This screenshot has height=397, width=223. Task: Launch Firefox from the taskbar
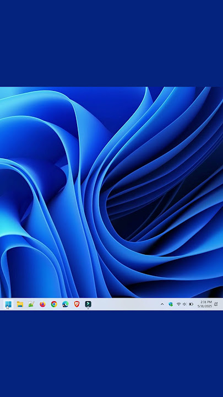point(42,304)
